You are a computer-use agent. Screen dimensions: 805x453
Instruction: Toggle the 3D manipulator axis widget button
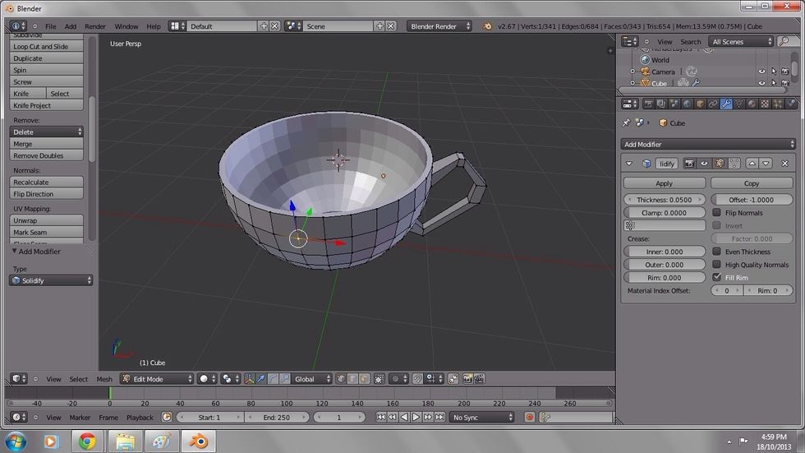tap(249, 379)
